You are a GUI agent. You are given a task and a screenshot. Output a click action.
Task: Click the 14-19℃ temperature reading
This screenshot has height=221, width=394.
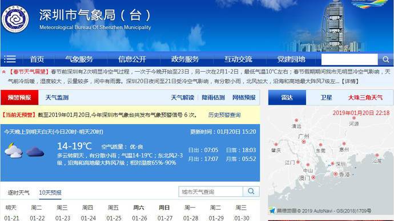[74, 146]
